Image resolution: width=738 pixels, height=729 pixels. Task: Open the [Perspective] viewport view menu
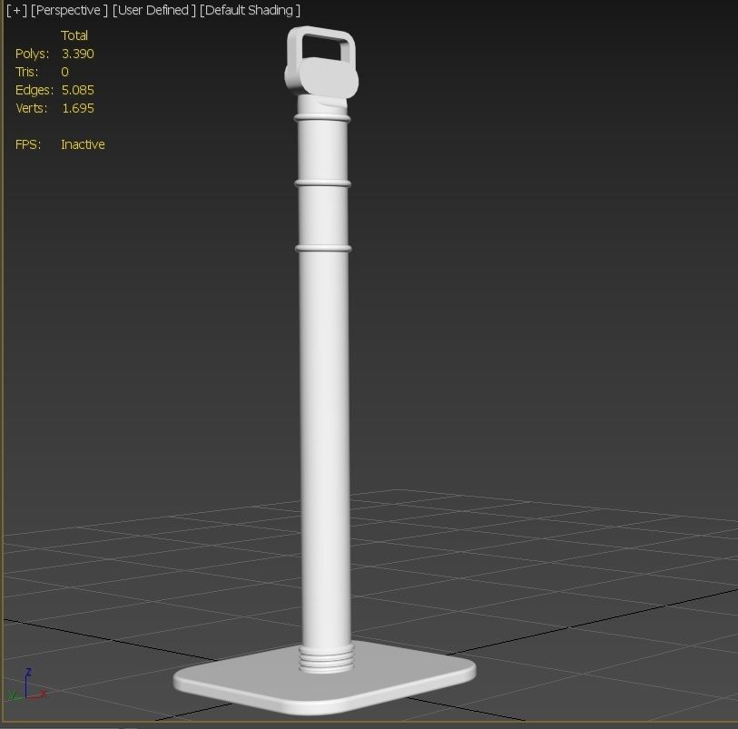click(69, 10)
